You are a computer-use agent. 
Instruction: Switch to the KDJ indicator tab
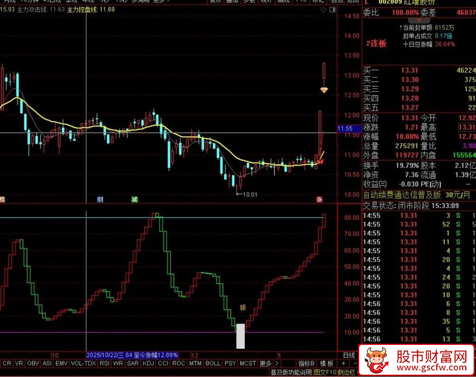coord(148,363)
